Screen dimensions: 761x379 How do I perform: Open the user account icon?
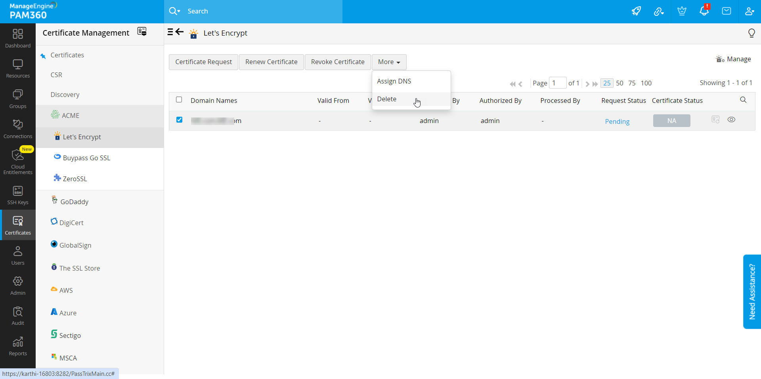pos(749,11)
